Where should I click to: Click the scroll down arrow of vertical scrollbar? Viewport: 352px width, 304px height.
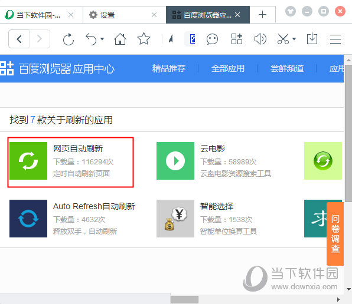point(348,289)
